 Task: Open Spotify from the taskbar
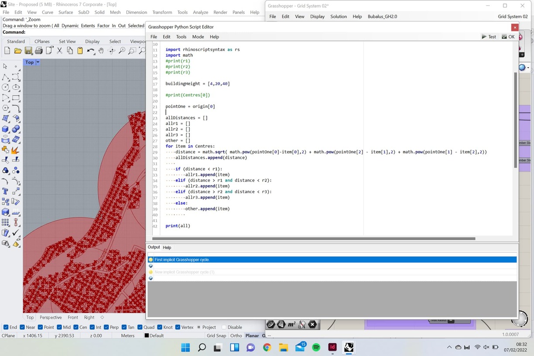pos(316,347)
